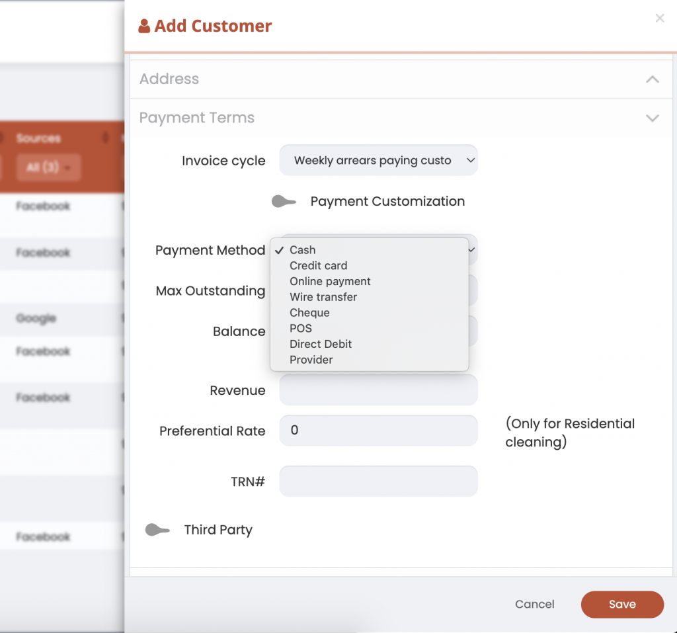Toggle the Payment Customization switch
The image size is (677, 633).
(284, 202)
